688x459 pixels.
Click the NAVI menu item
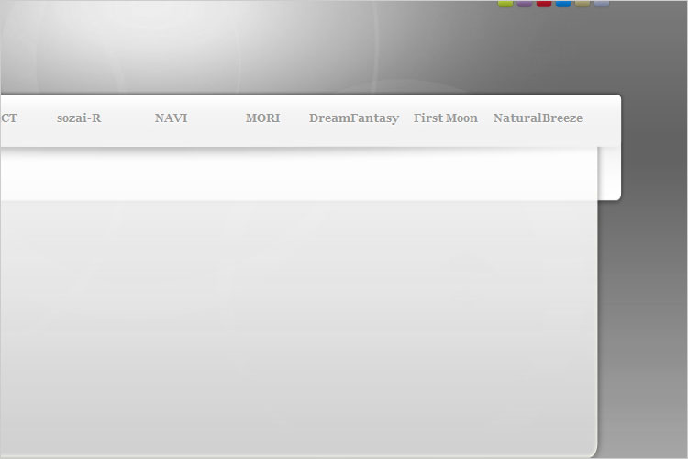[x=171, y=118]
